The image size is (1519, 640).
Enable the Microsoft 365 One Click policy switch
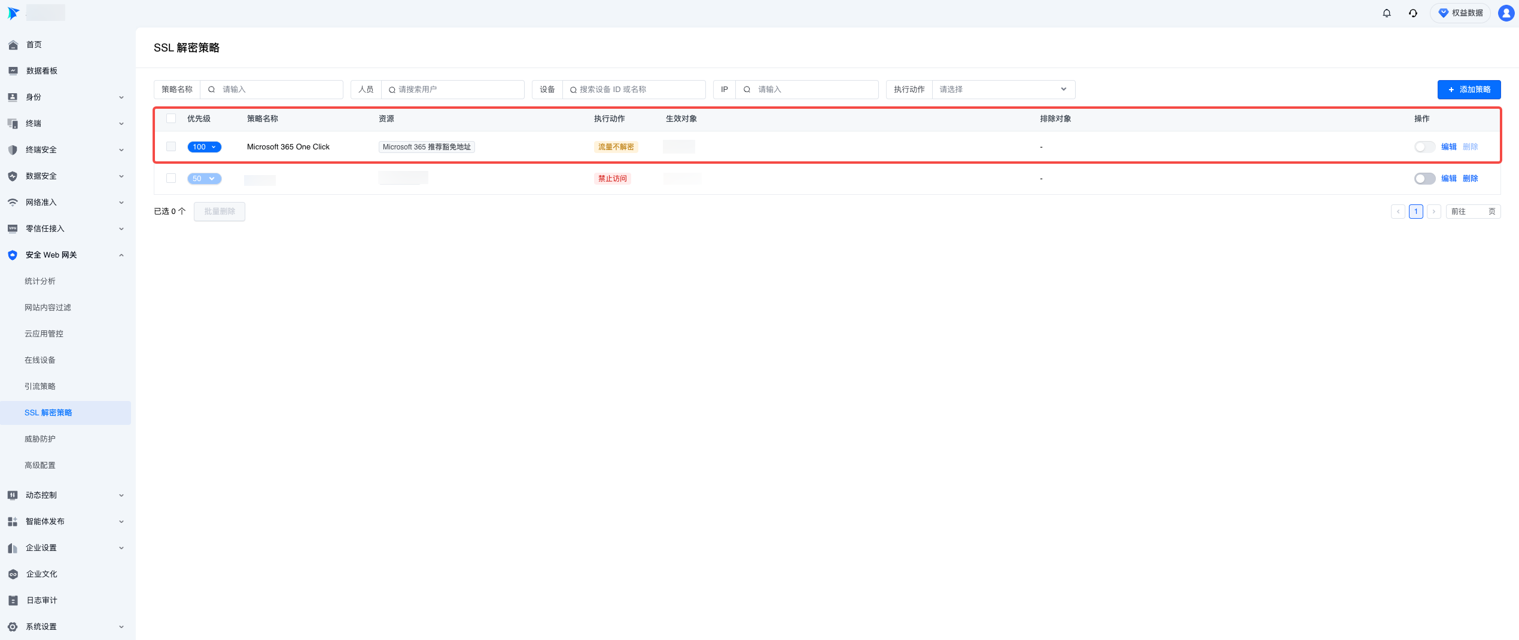coord(1424,147)
